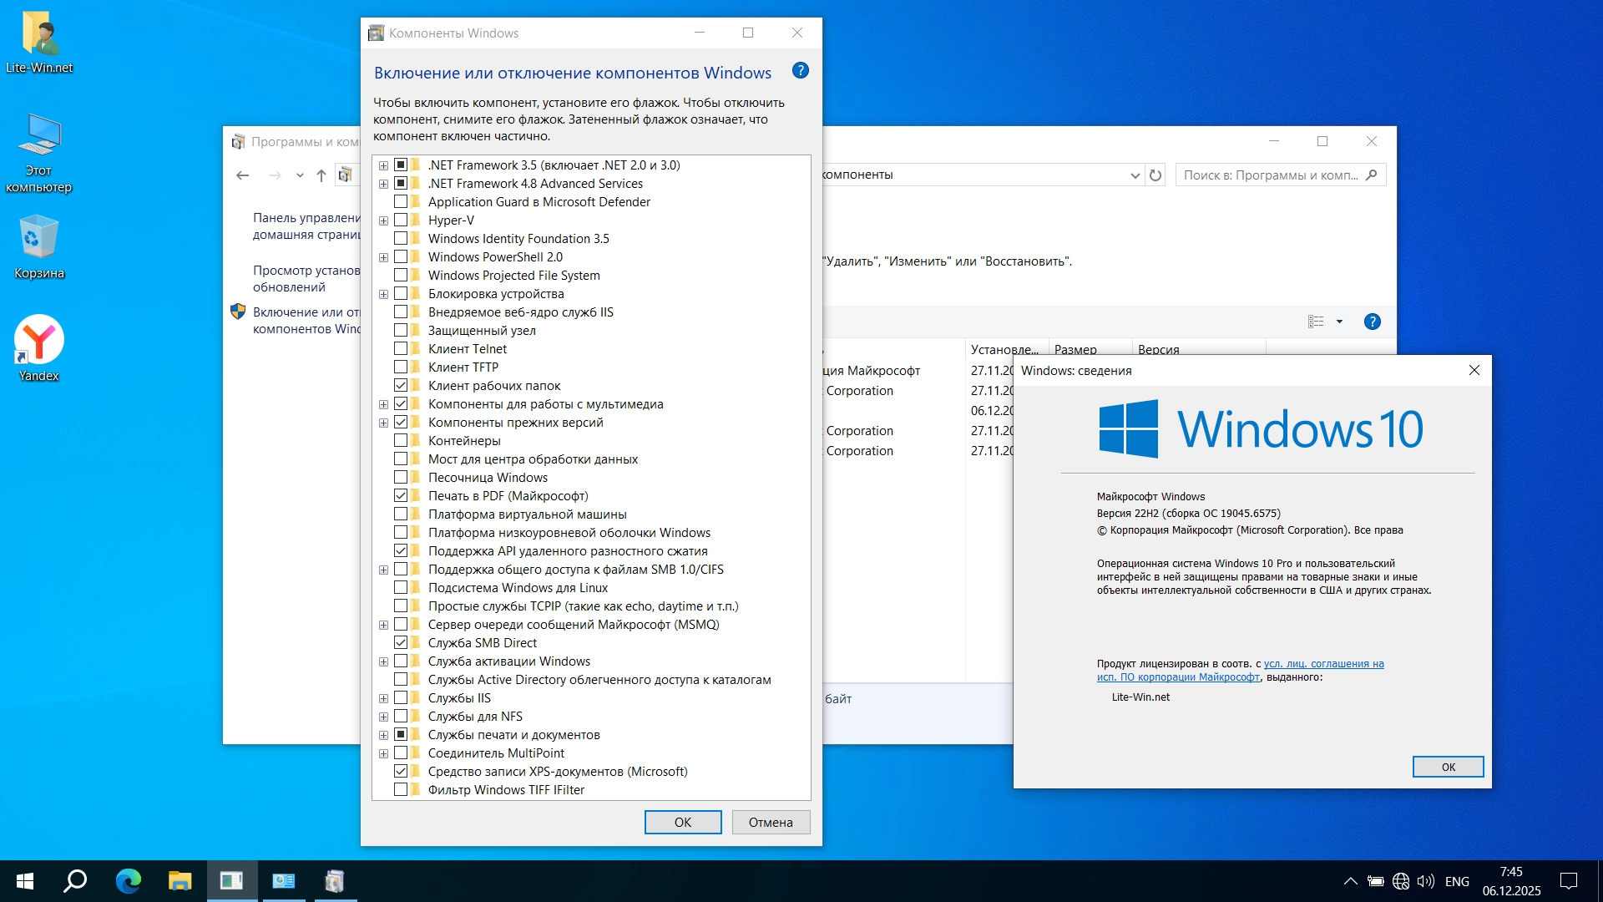Expand the Службы IIS tree node

[x=383, y=698]
